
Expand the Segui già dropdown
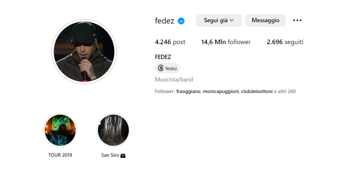coord(219,21)
